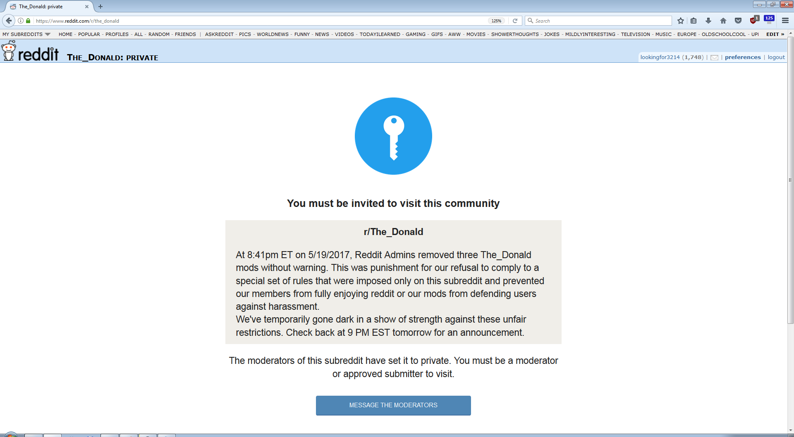Open the preferences link

click(x=743, y=57)
